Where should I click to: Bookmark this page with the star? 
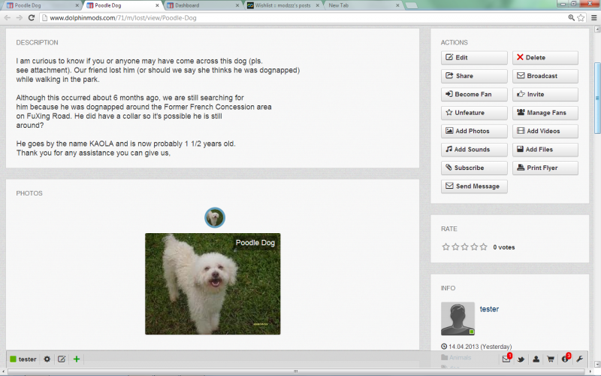point(581,17)
